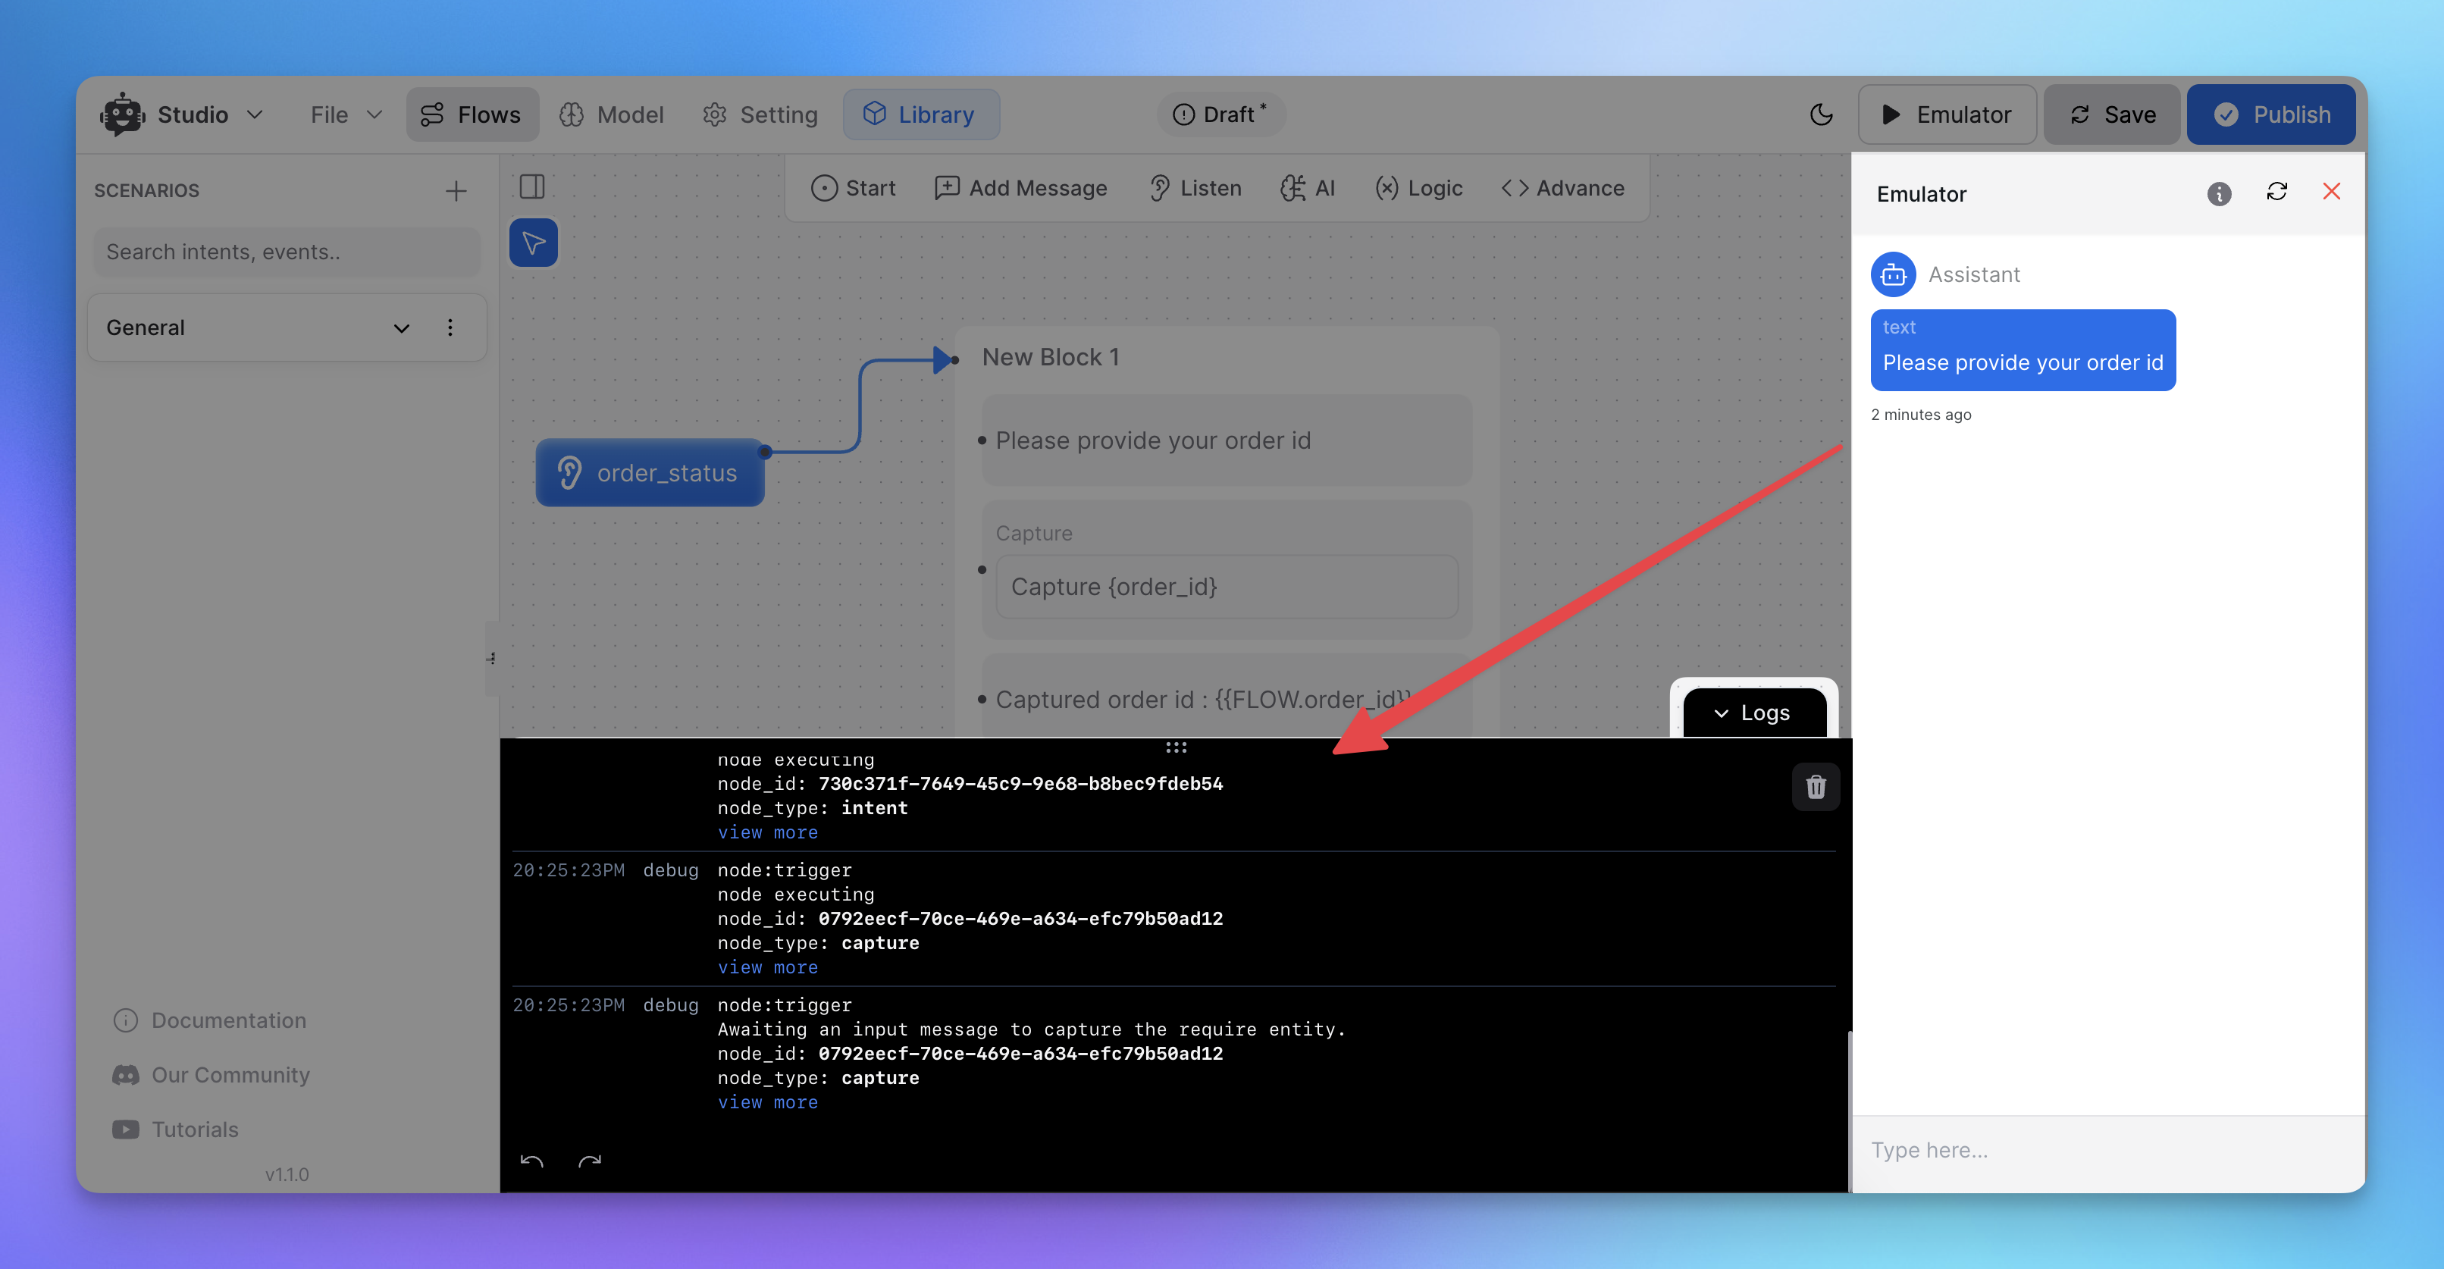The image size is (2444, 1269).
Task: Click view more under Awaiting input log
Action: (768, 1102)
